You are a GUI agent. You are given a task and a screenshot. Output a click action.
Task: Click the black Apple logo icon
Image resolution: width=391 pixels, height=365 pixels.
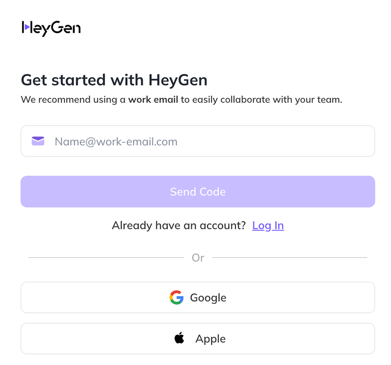179,338
